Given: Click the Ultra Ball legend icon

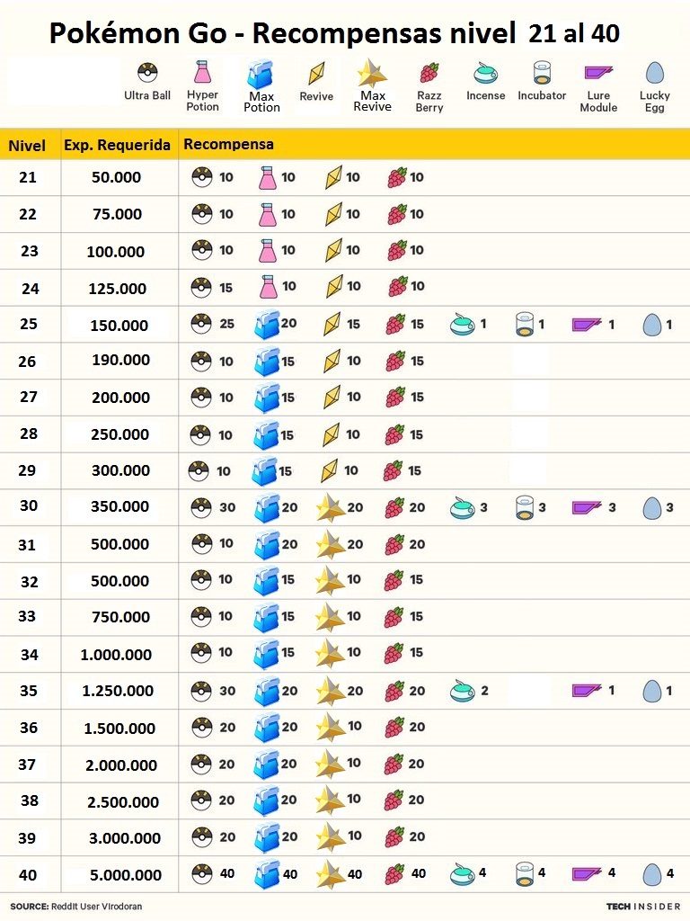Looking at the screenshot, I should 147,74.
